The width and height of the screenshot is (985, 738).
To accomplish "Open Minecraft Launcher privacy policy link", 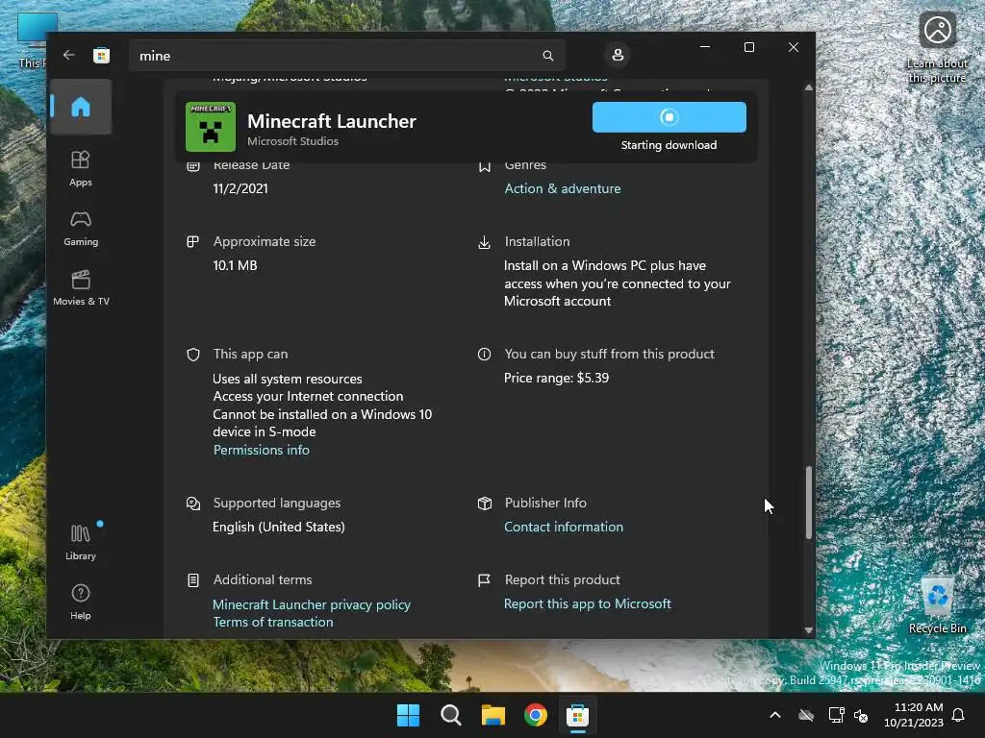I will coord(312,605).
